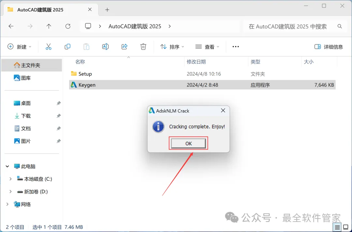Click the Setup folder icon
Image resolution: width=352 pixels, height=232 pixels.
pyautogui.click(x=74, y=73)
